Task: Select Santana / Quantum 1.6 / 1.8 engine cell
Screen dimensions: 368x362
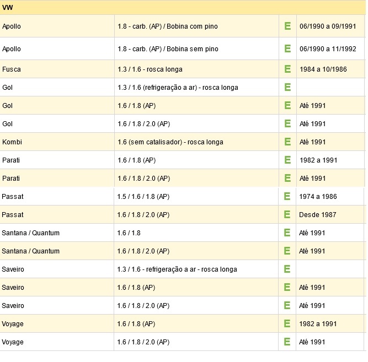Action: 196,233
